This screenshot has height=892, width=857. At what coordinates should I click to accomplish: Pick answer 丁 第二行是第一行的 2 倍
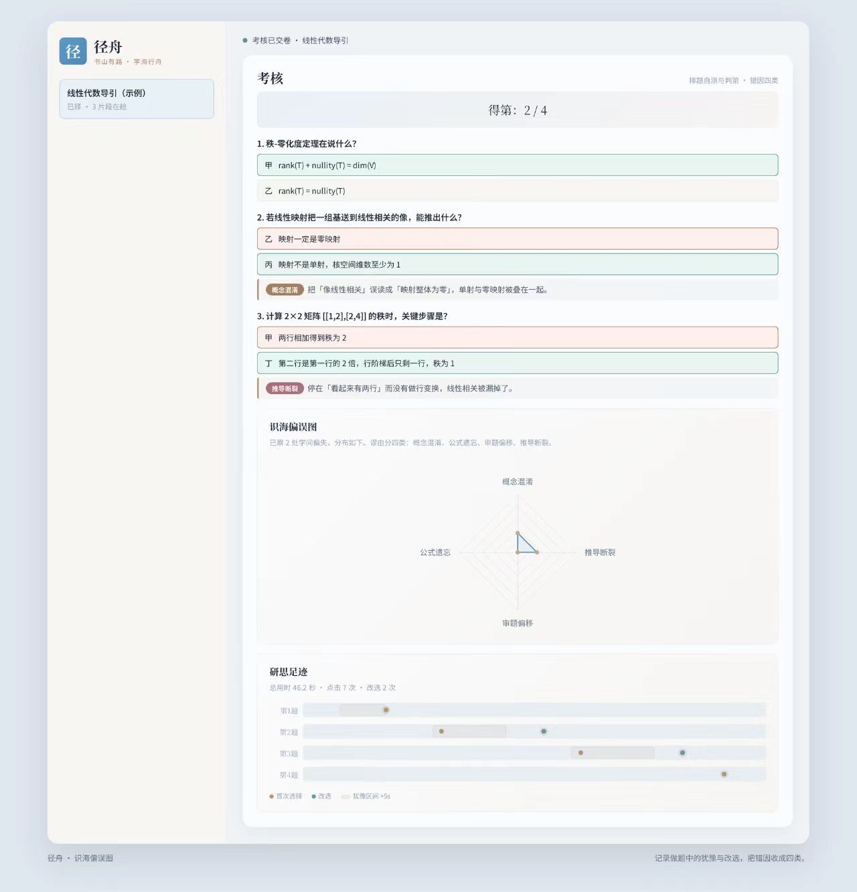[x=518, y=363]
